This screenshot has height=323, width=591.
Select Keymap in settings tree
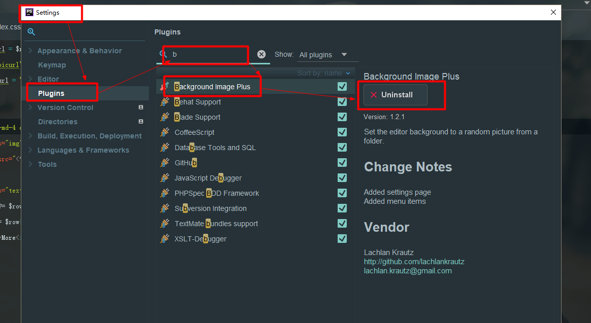click(x=52, y=65)
